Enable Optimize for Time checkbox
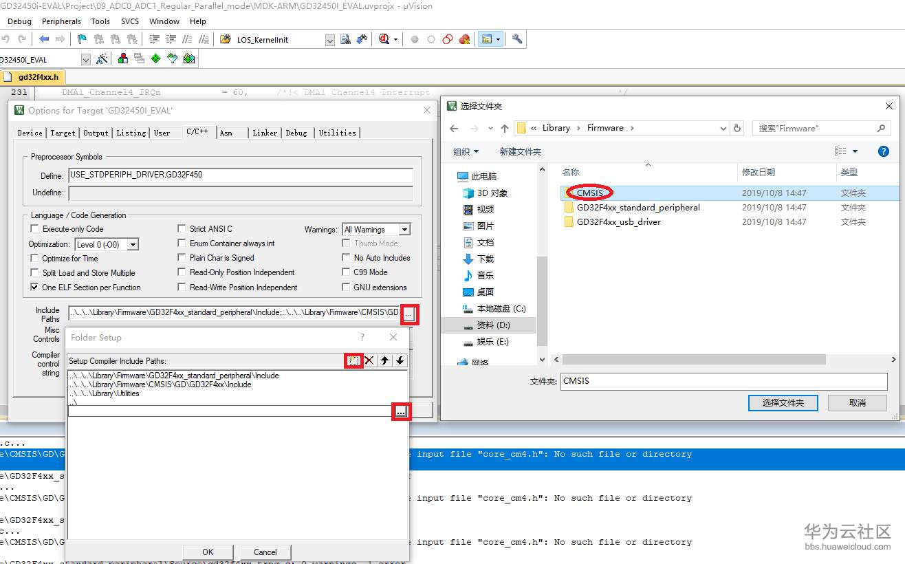 (x=35, y=259)
